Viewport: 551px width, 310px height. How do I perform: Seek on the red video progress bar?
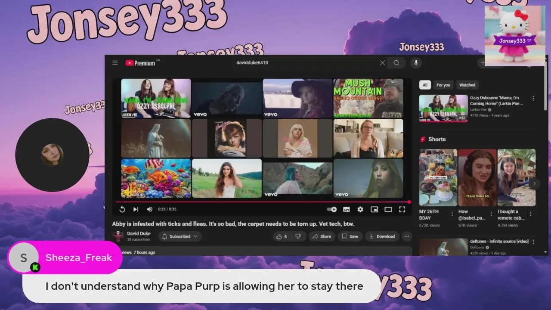pos(263,202)
